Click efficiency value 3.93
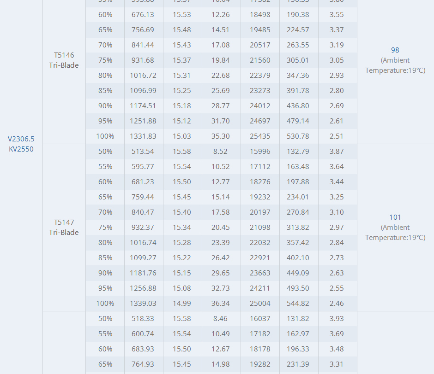The height and width of the screenshot is (374, 434). (x=337, y=318)
